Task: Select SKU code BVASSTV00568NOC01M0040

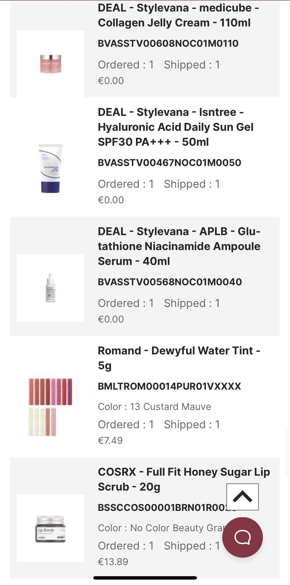Action: 170,282
